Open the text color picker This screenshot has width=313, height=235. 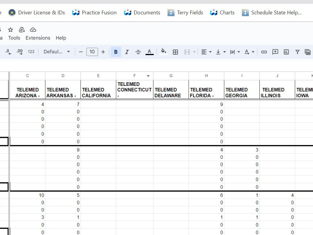(149, 52)
